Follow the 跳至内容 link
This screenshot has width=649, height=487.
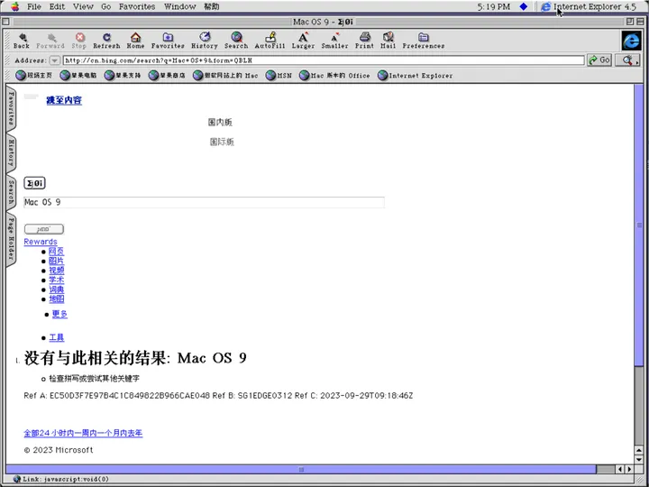click(x=64, y=100)
